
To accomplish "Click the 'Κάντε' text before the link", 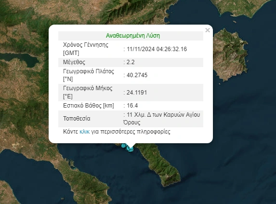I will (70, 132).
